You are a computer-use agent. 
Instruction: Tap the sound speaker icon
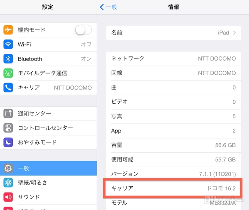[x=8, y=197]
